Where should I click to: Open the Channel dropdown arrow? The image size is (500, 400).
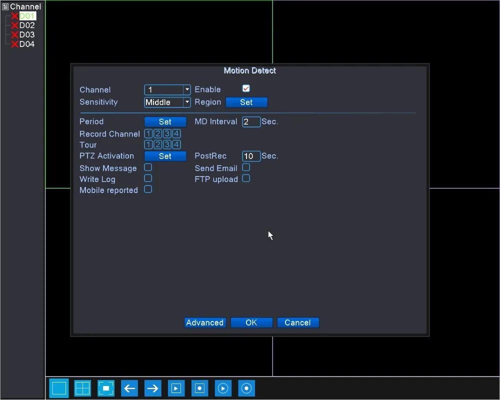coord(187,89)
